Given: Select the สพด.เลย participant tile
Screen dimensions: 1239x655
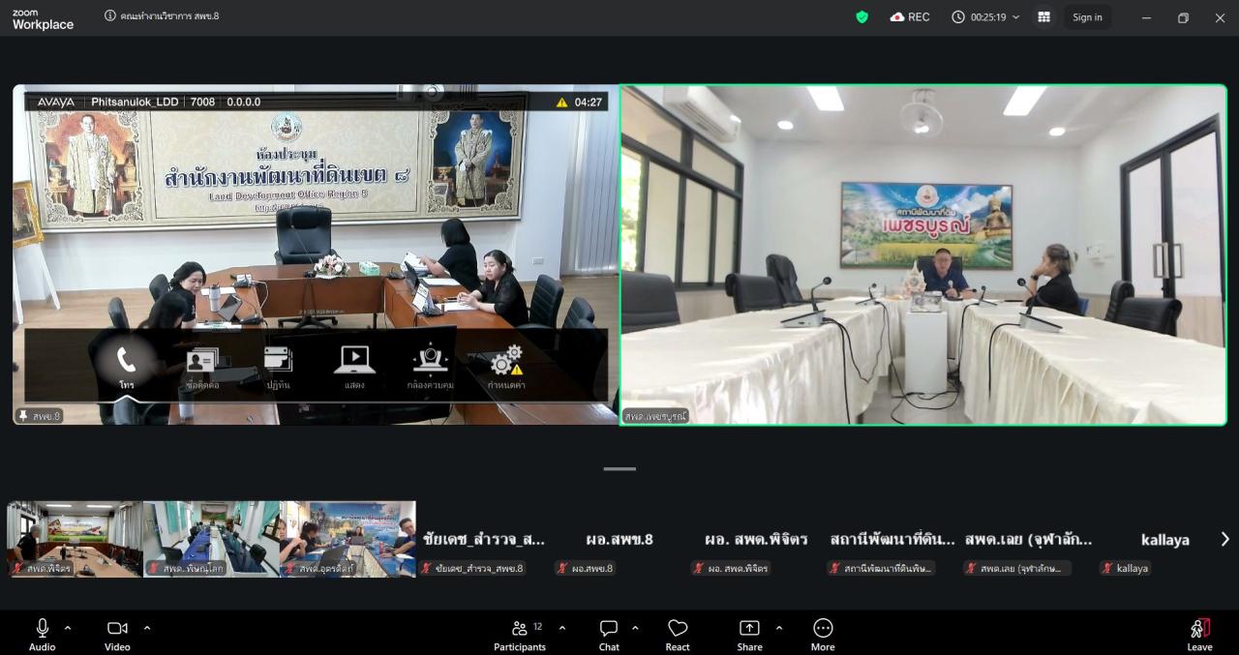Looking at the screenshot, I should coord(1029,539).
